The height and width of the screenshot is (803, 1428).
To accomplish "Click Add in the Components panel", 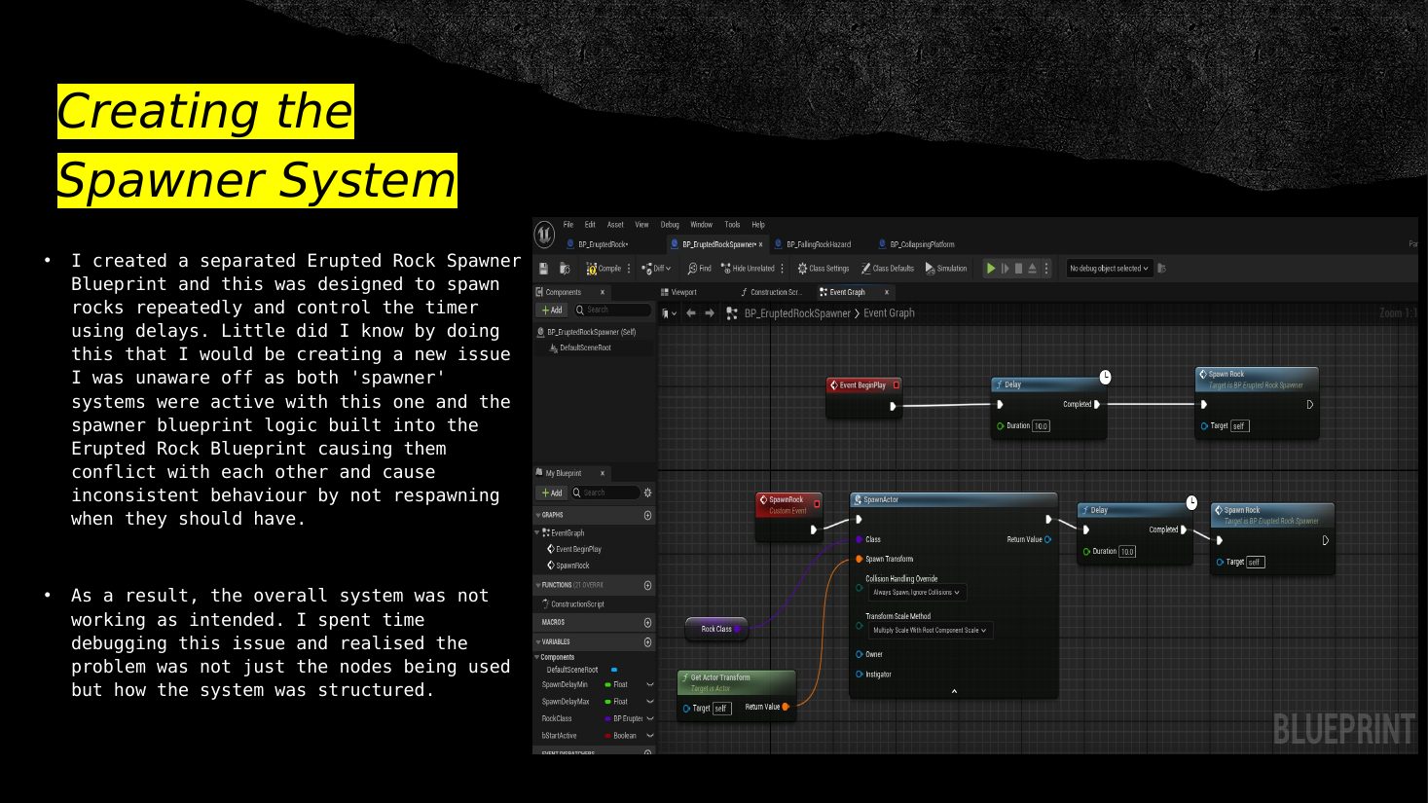I will [x=552, y=310].
